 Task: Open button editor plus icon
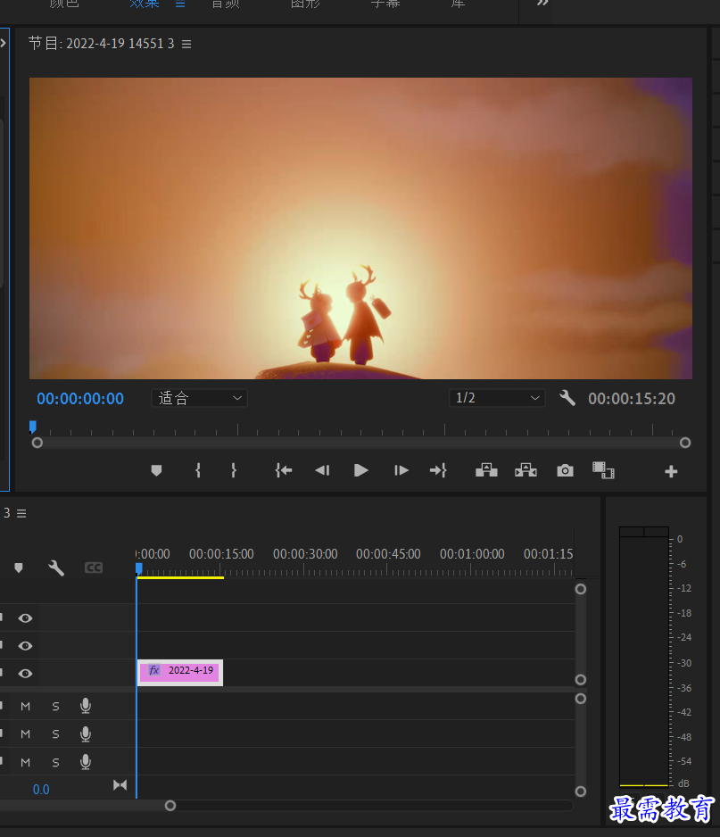coord(672,471)
